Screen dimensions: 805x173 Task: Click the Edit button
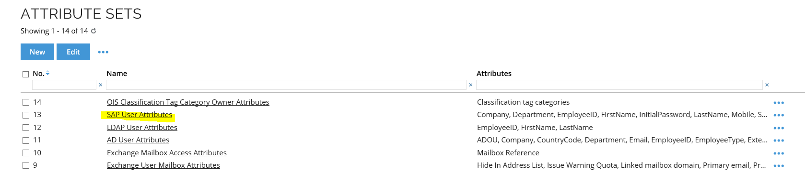(x=73, y=52)
